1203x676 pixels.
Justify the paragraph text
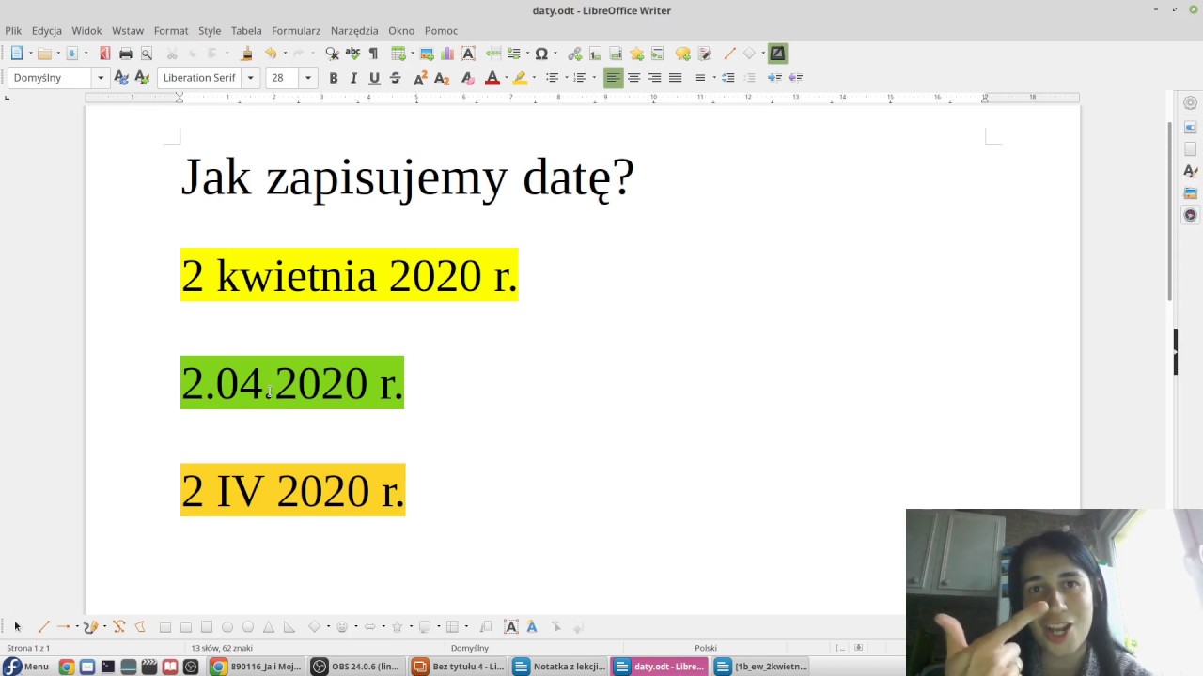675,78
